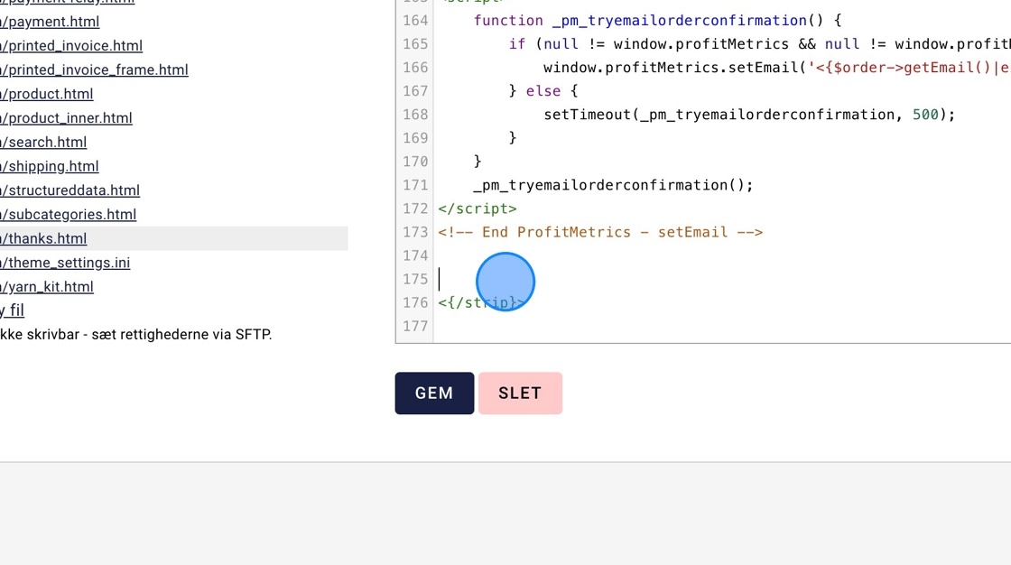Image resolution: width=1011 pixels, height=565 pixels.
Task: Open subcategories.html from the sidebar
Action: [68, 214]
